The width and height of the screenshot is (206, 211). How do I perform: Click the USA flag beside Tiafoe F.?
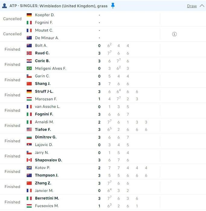point(29,129)
